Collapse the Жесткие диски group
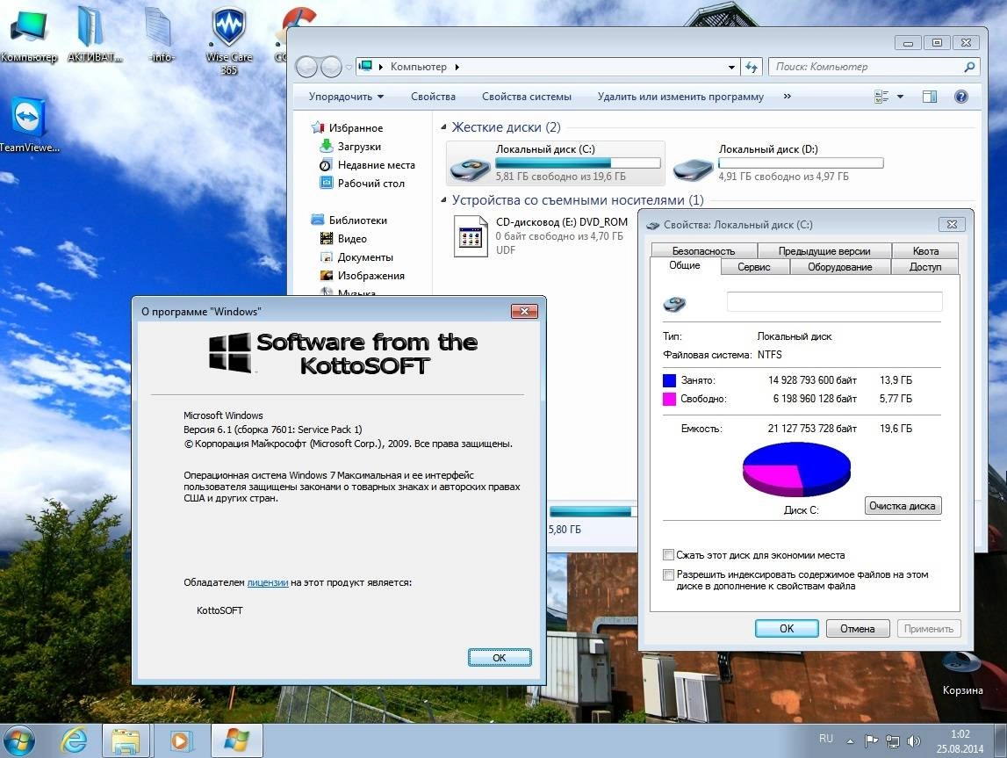The width and height of the screenshot is (1007, 758). (x=443, y=127)
